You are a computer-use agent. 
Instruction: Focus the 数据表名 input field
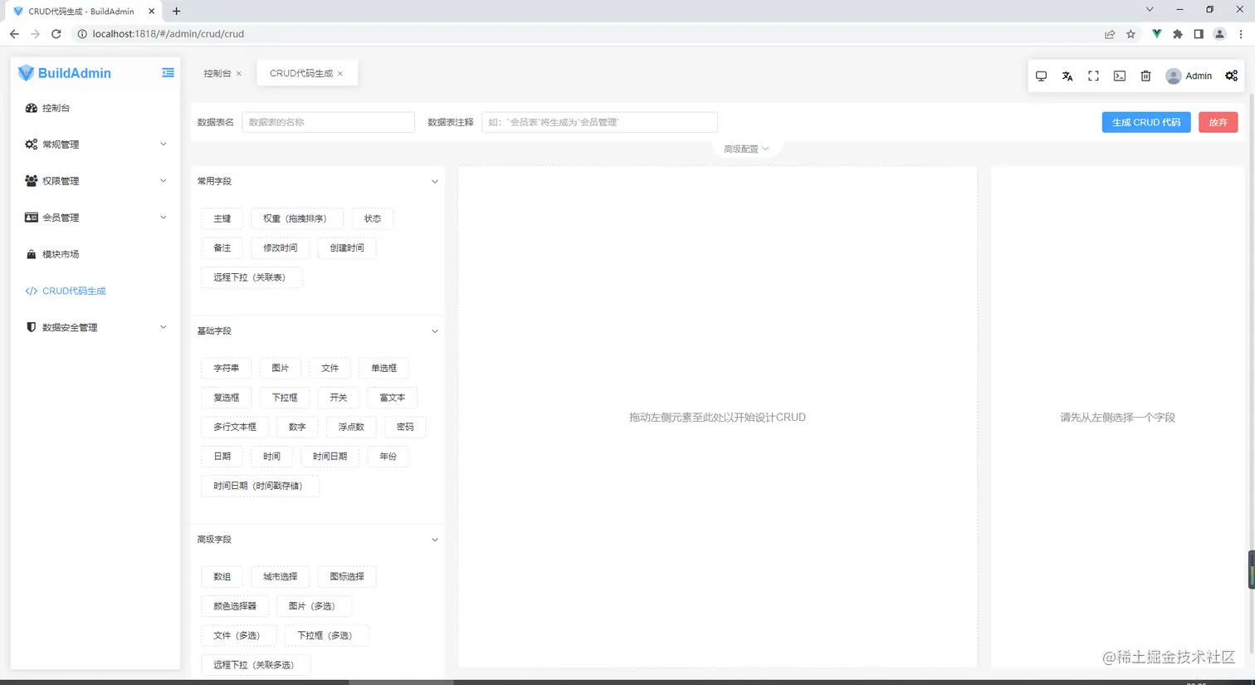tap(328, 122)
